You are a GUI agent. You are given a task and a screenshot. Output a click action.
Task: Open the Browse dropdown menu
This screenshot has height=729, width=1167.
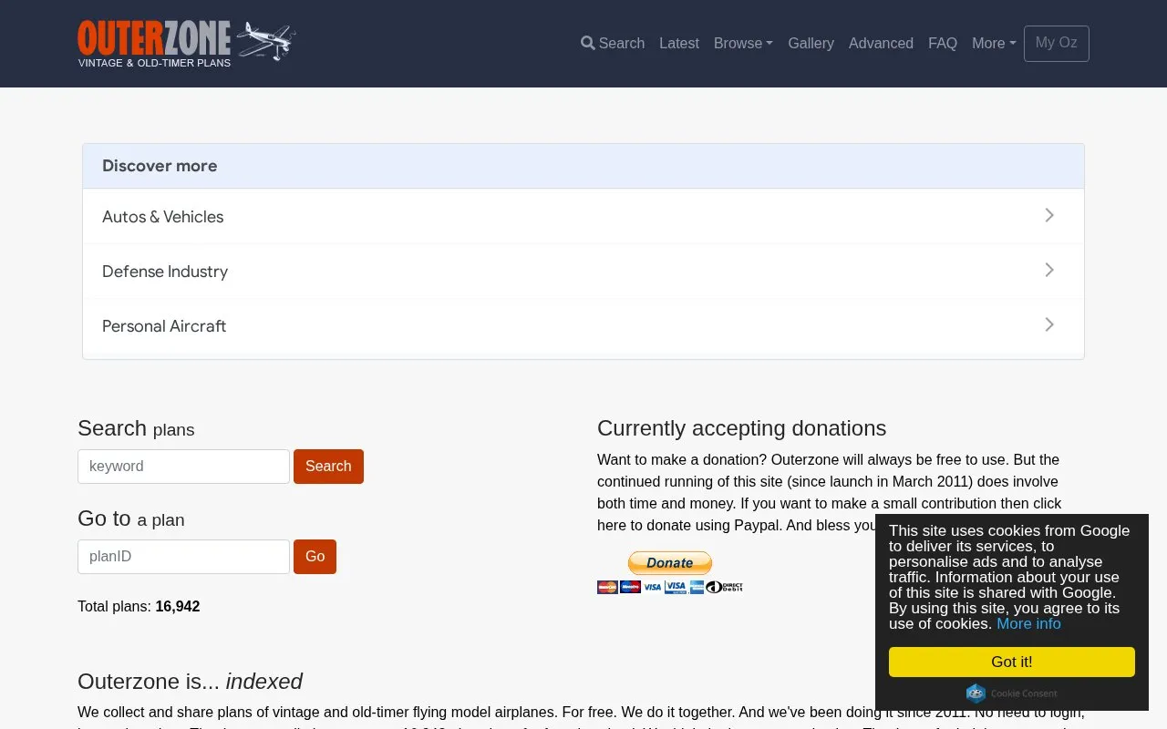tap(743, 44)
